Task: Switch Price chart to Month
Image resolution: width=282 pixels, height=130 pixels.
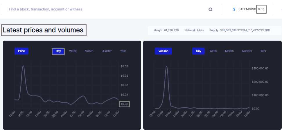Action: pos(89,51)
